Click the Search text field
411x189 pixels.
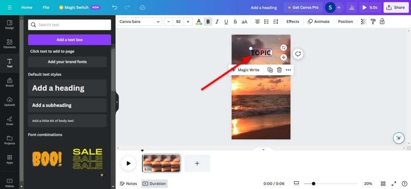point(69,25)
